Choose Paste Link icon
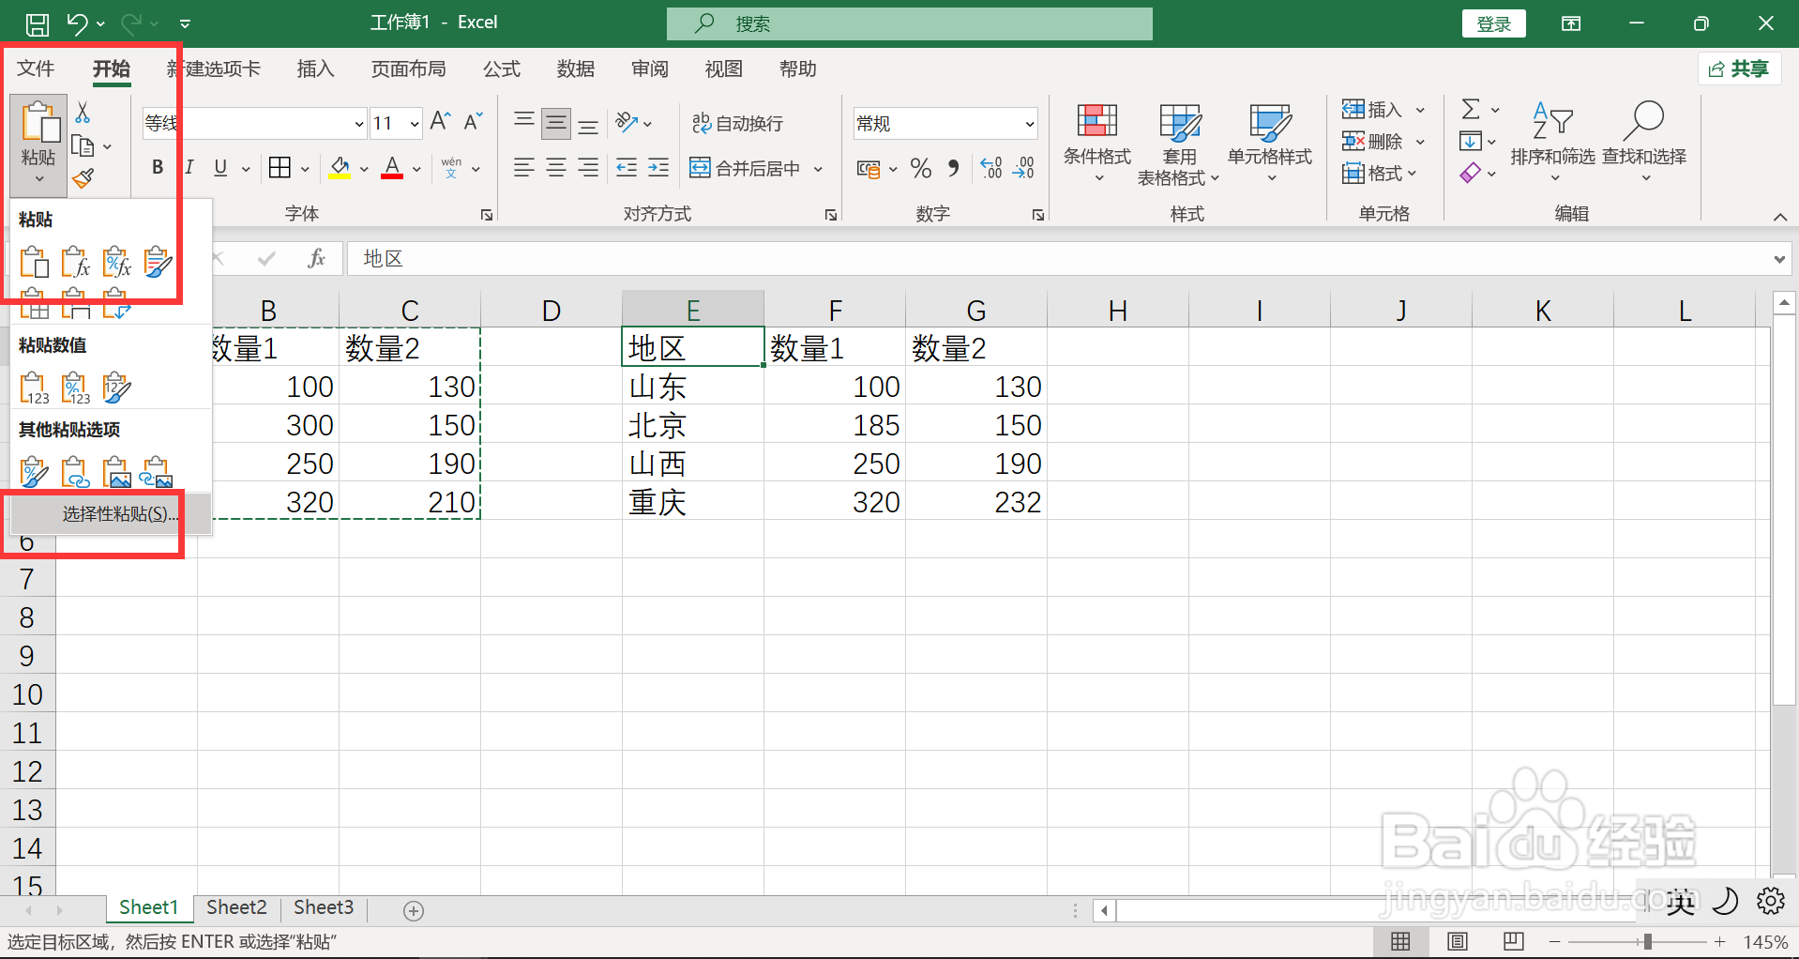Image resolution: width=1799 pixels, height=959 pixels. (x=75, y=471)
